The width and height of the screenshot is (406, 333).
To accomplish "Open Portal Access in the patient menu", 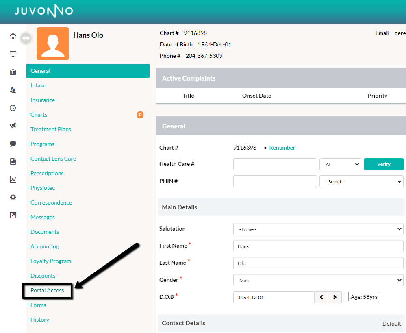I will [47, 290].
